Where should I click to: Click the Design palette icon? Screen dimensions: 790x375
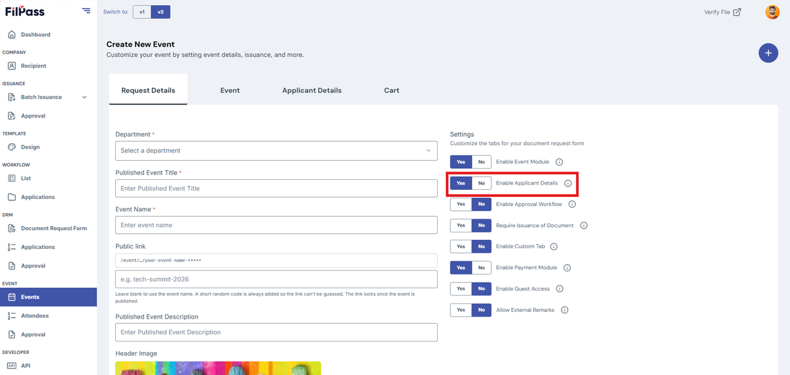[x=12, y=147]
